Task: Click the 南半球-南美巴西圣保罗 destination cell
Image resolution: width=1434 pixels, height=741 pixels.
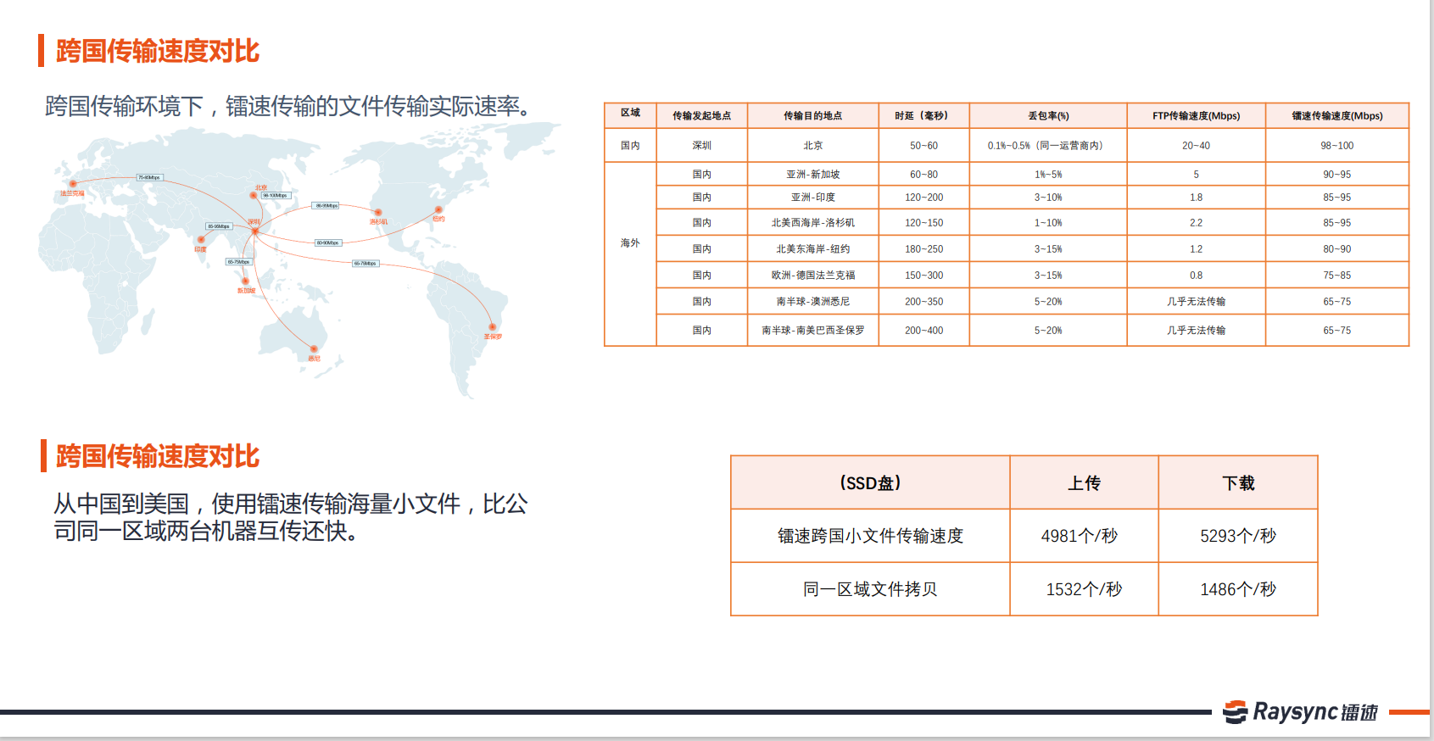Action: click(812, 330)
